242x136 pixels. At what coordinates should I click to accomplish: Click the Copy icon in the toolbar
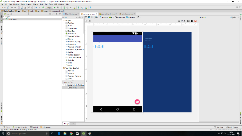click(22, 8)
